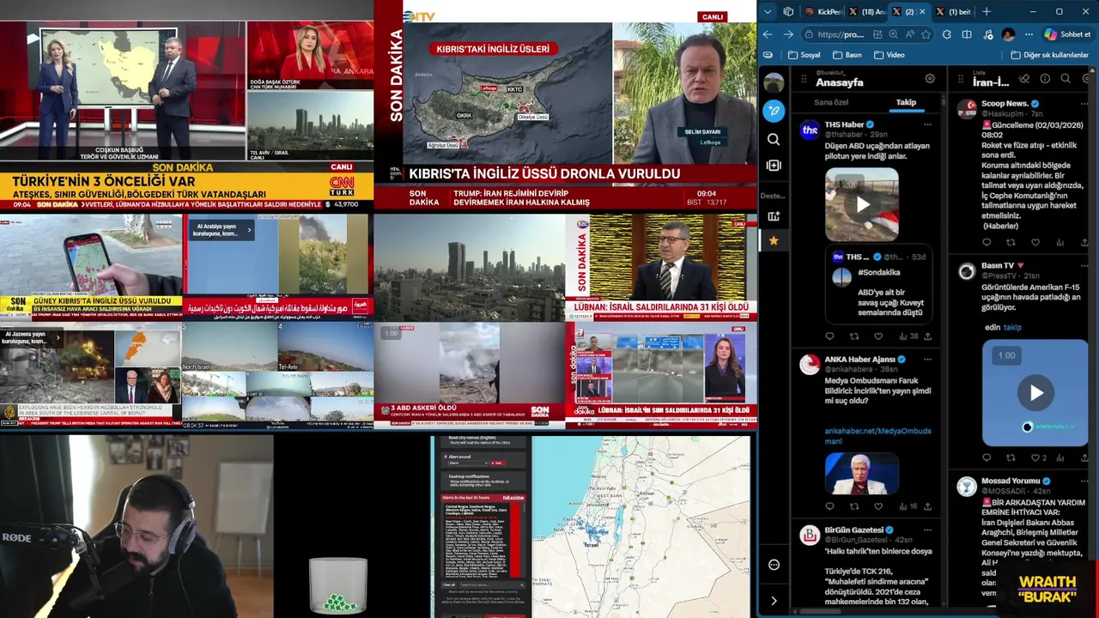Click the Sohbet et Copilot button
Image resolution: width=1099 pixels, height=618 pixels.
coord(1068,34)
